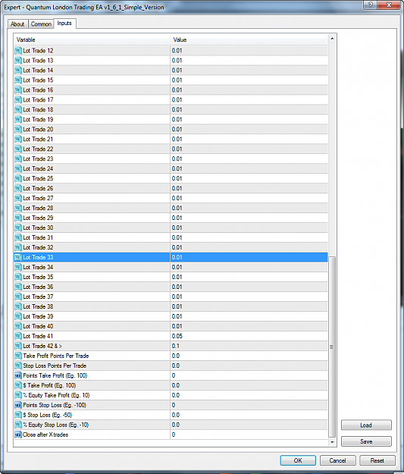Click the OK button
Screen dimensions: 404x474
(298, 460)
